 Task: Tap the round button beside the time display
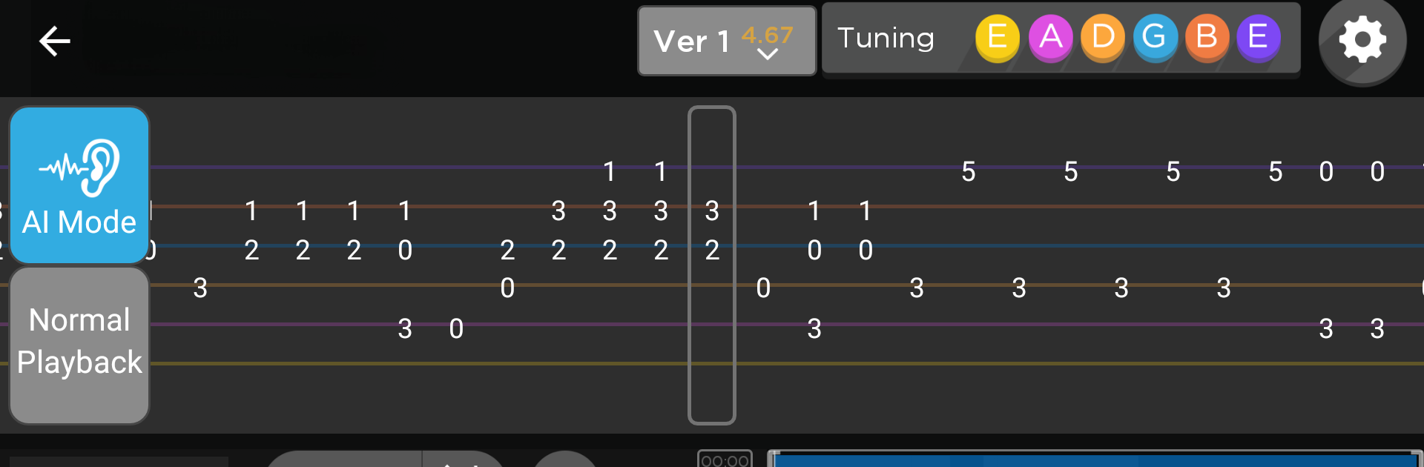point(565,460)
